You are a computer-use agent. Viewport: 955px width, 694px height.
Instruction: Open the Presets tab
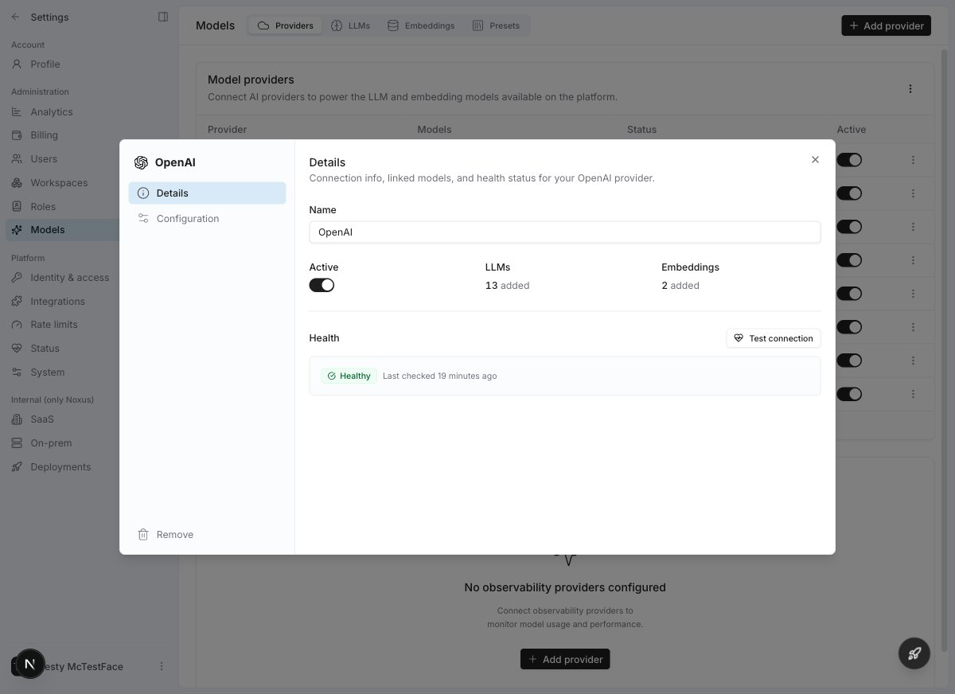pyautogui.click(x=497, y=25)
